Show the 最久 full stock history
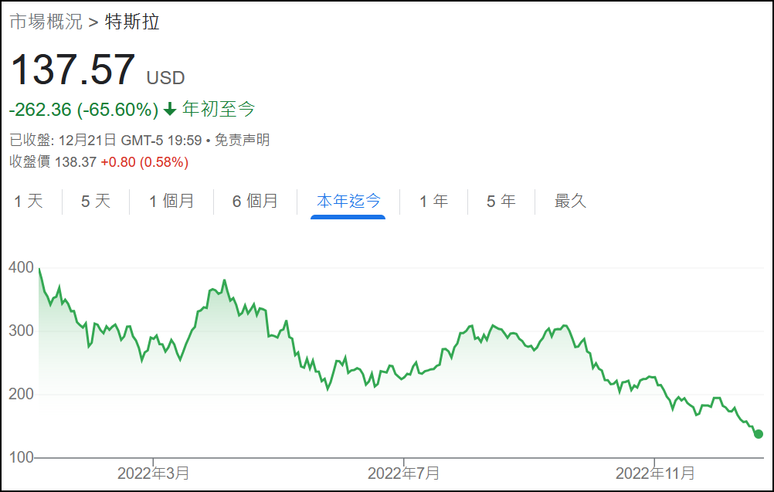Image resolution: width=774 pixels, height=492 pixels. coord(569,200)
